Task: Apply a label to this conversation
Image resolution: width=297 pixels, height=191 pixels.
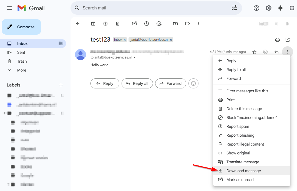Action: point(187,24)
